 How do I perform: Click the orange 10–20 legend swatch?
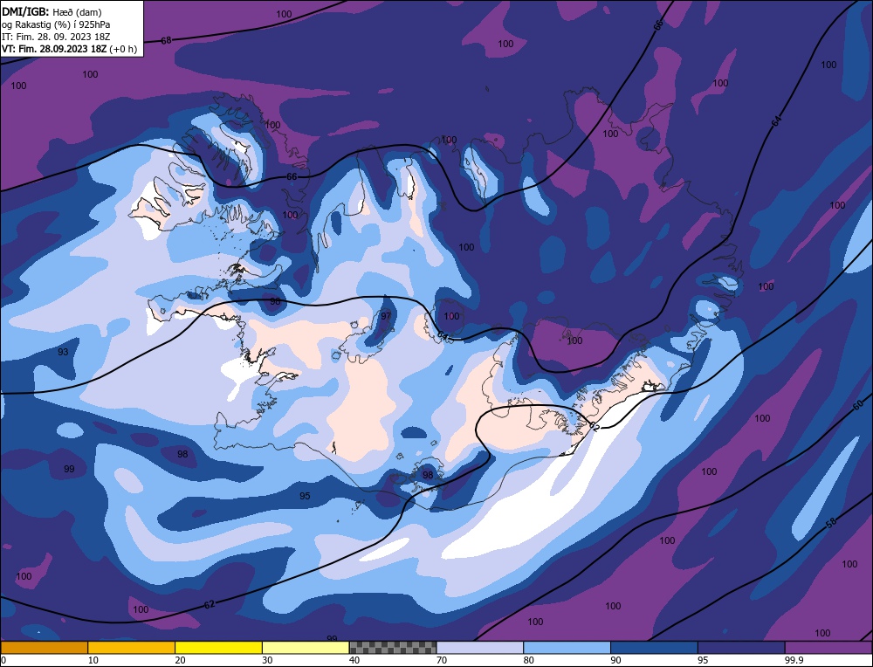point(132,647)
